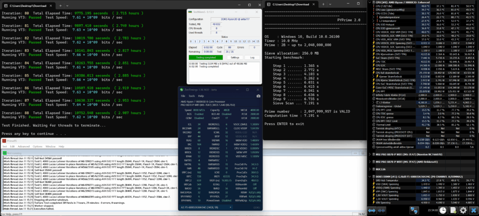Image resolution: width=479 pixels, height=216 pixels.
Task: Open the ZenTimings DIMM module dropdown
Action: point(204,207)
